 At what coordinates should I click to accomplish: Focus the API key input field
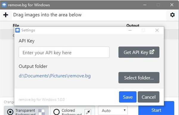coord(64,52)
